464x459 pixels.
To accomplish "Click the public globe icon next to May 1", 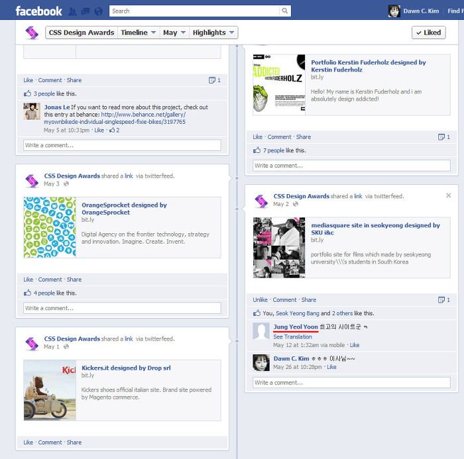I will point(66,346).
